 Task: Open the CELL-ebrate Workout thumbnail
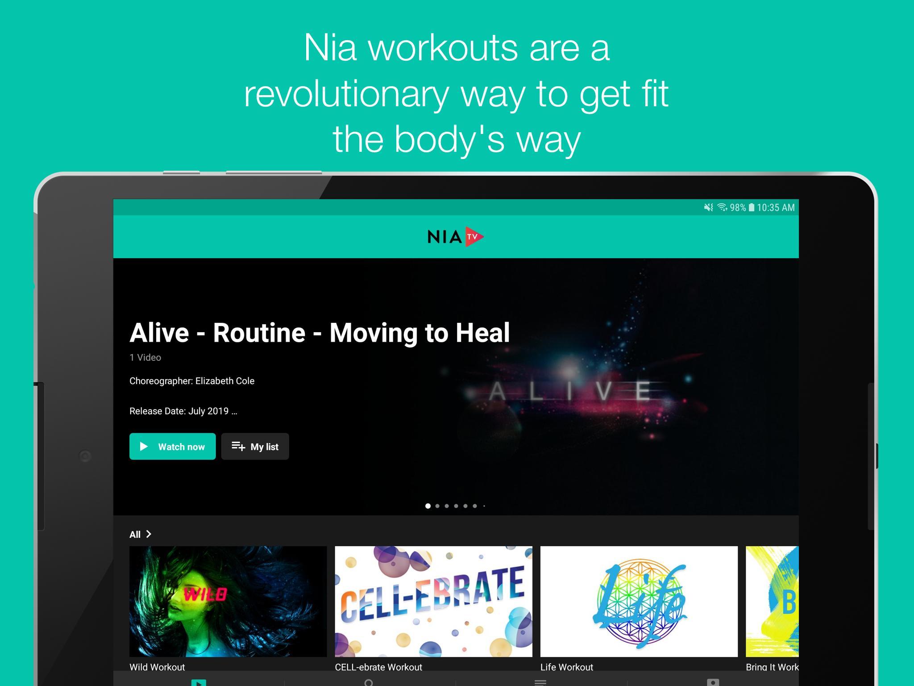point(433,601)
